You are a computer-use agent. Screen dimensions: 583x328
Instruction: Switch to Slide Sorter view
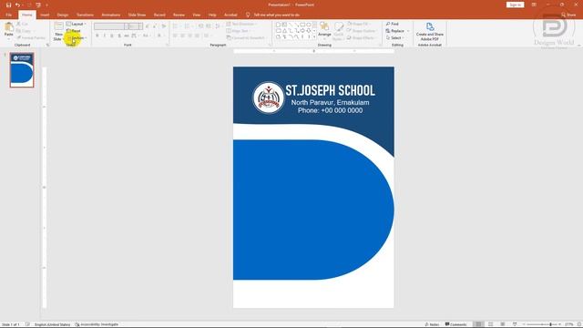(x=490, y=324)
